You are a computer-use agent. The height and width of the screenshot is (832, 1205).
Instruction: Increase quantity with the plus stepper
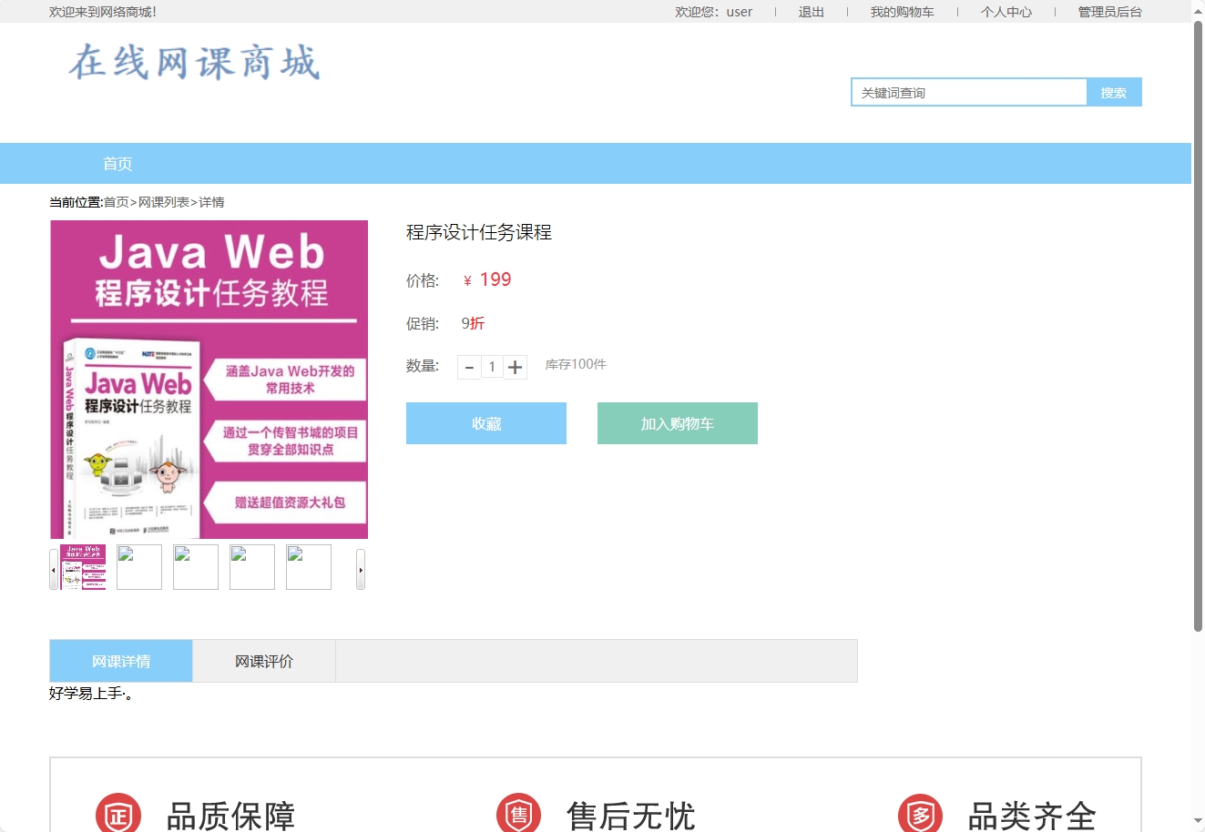pyautogui.click(x=516, y=366)
